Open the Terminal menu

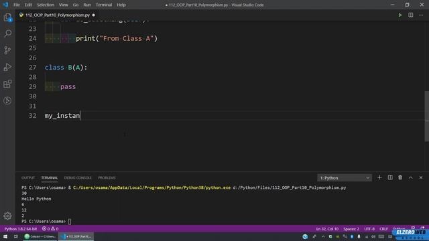click(104, 5)
